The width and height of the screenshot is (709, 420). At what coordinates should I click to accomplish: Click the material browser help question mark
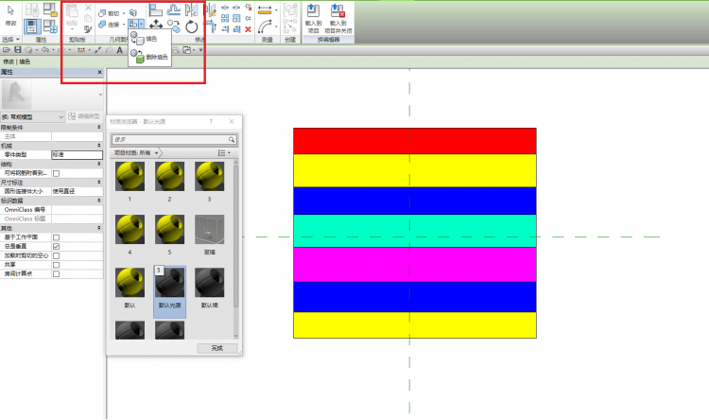(x=211, y=121)
